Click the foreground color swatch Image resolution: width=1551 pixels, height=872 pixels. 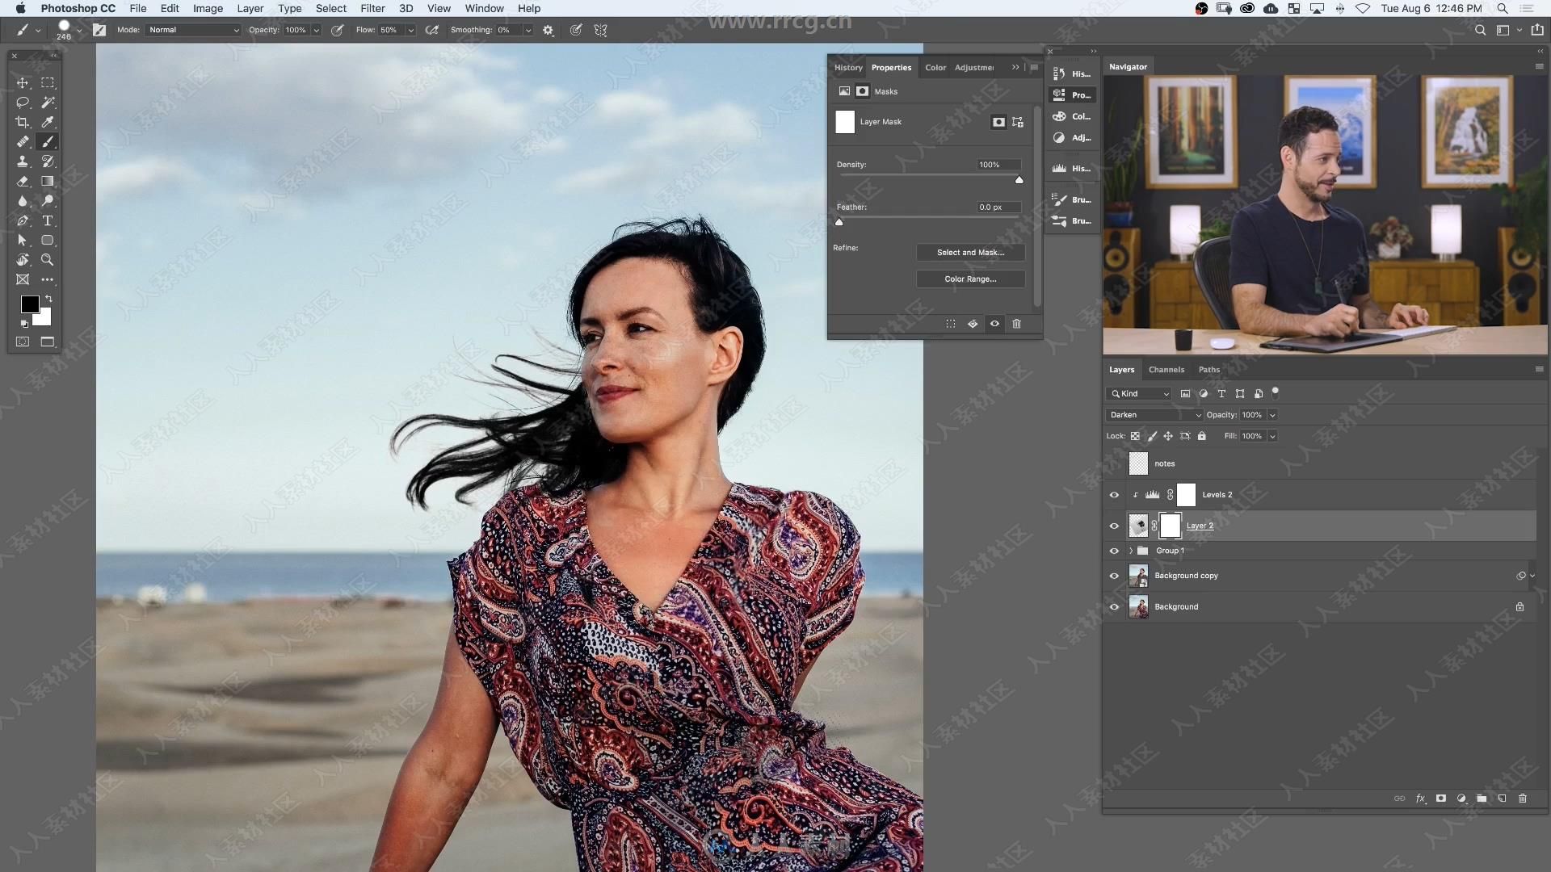pyautogui.click(x=29, y=305)
